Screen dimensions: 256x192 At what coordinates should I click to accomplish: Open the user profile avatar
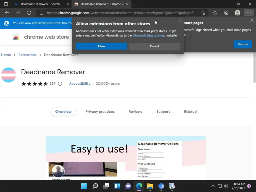(x=237, y=13)
